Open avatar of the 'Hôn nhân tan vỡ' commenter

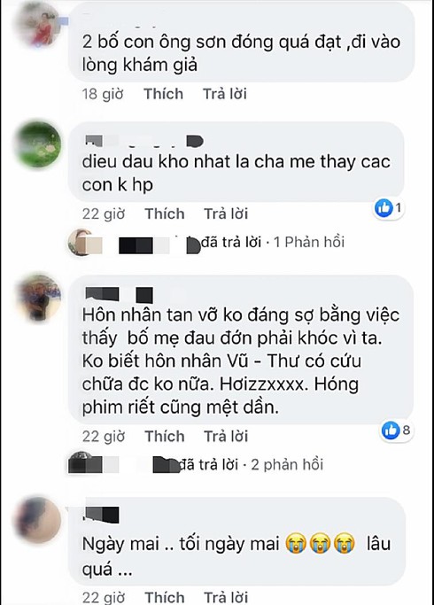click(37, 298)
